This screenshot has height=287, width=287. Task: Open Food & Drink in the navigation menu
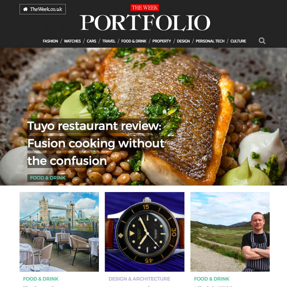(134, 41)
